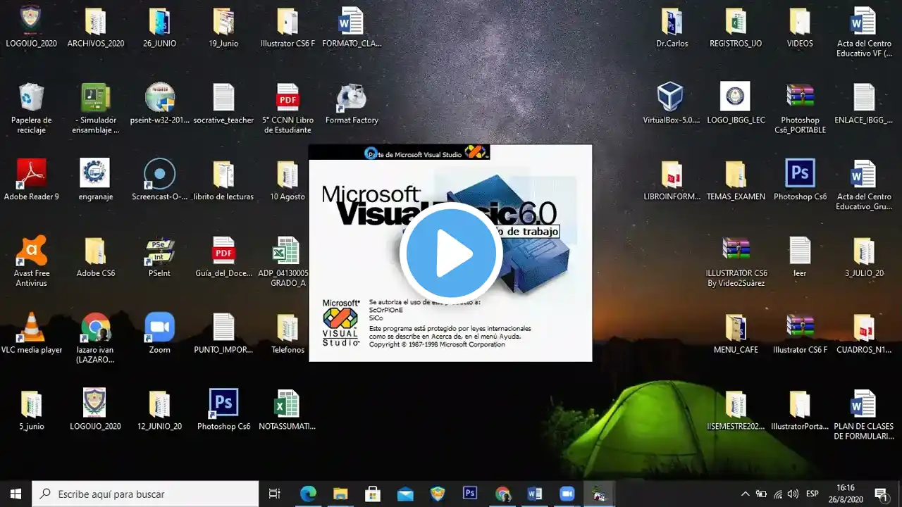Open the VIDEOS folder on desktop
The height and width of the screenshot is (507, 902).
click(x=800, y=22)
